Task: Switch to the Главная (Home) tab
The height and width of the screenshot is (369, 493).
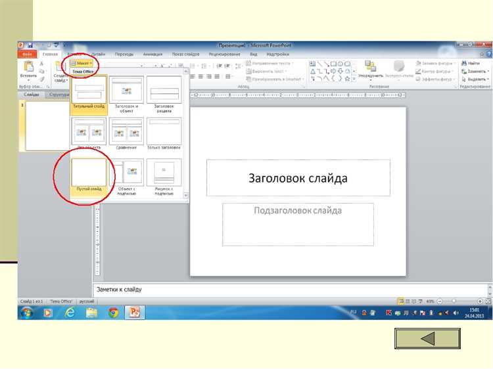Action: pyautogui.click(x=51, y=54)
